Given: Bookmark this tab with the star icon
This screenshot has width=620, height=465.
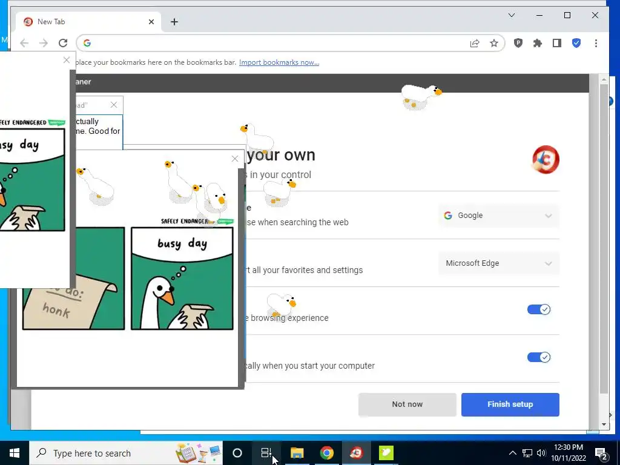Looking at the screenshot, I should coord(494,43).
